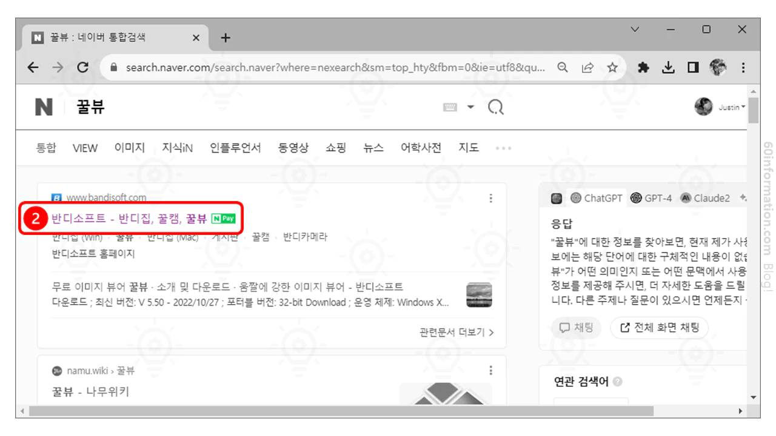Open the 어학사전 tab

pyautogui.click(x=421, y=148)
